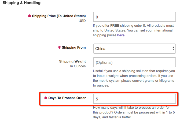The height and width of the screenshot is (121, 180).
Task: Click the Days To Process Order asterisk
Action: tap(46, 98)
